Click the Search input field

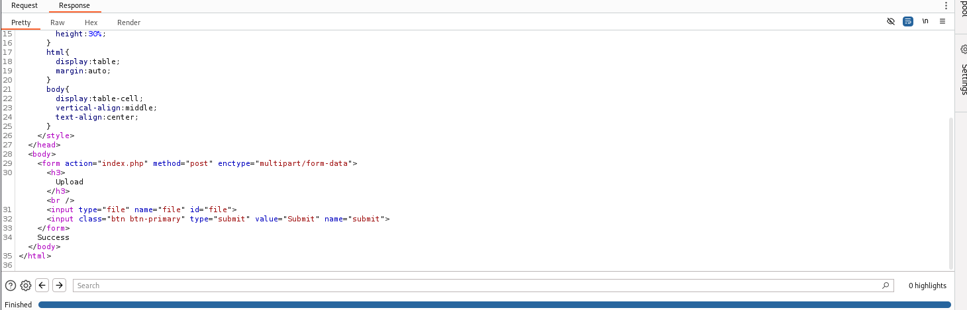(477, 286)
